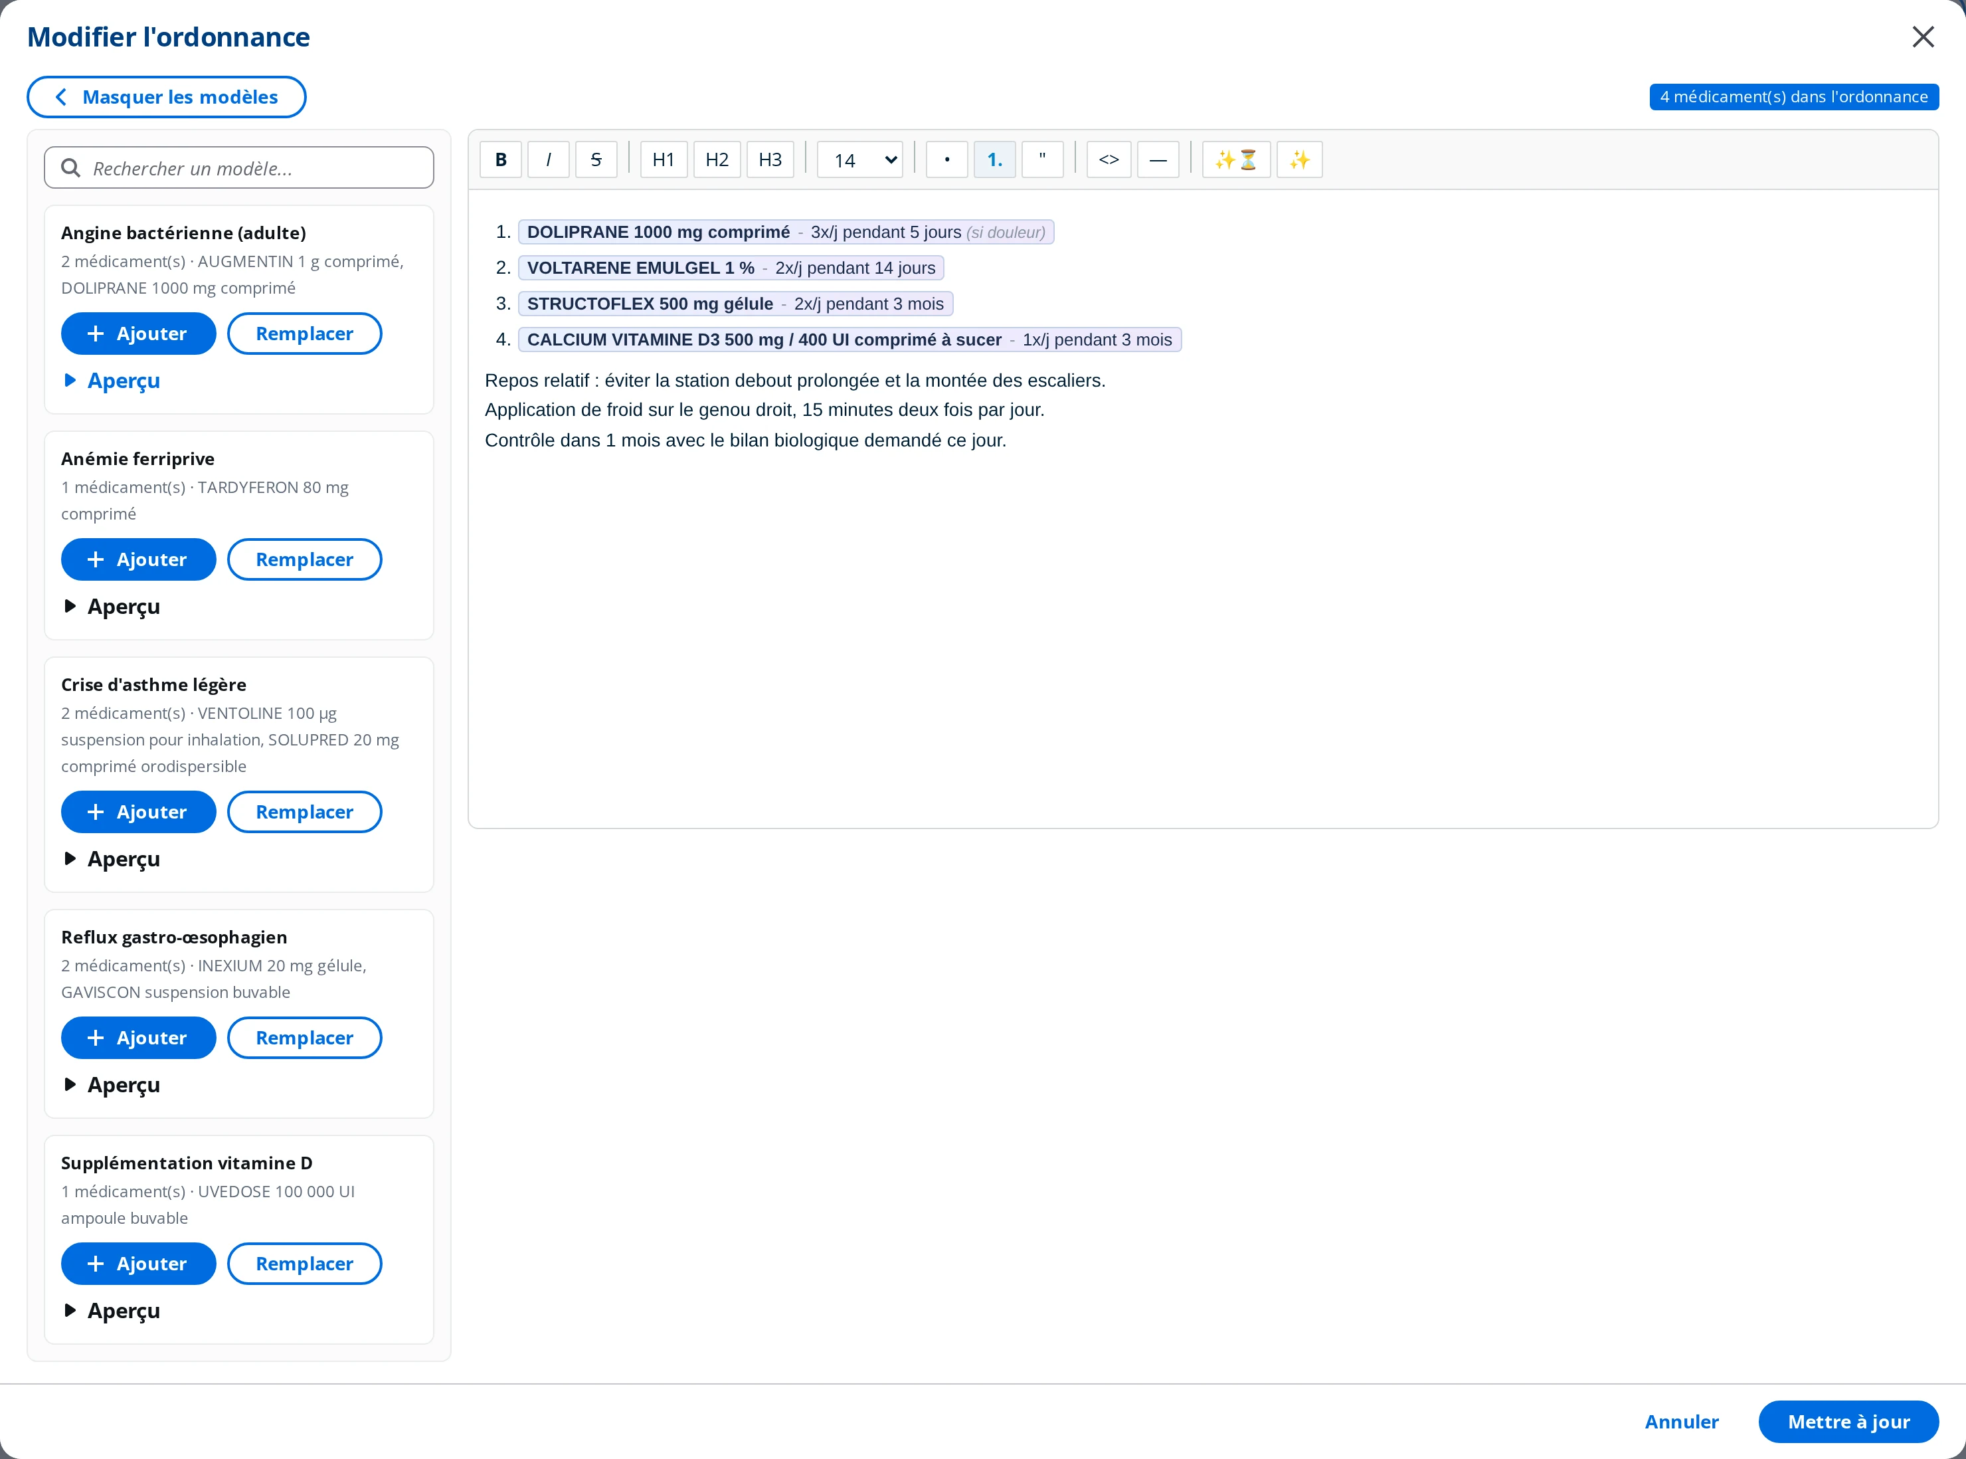The width and height of the screenshot is (1966, 1459).
Task: Click '2 médicament(s) · INEXIUM 20 mg gélule' description
Action: (x=214, y=979)
